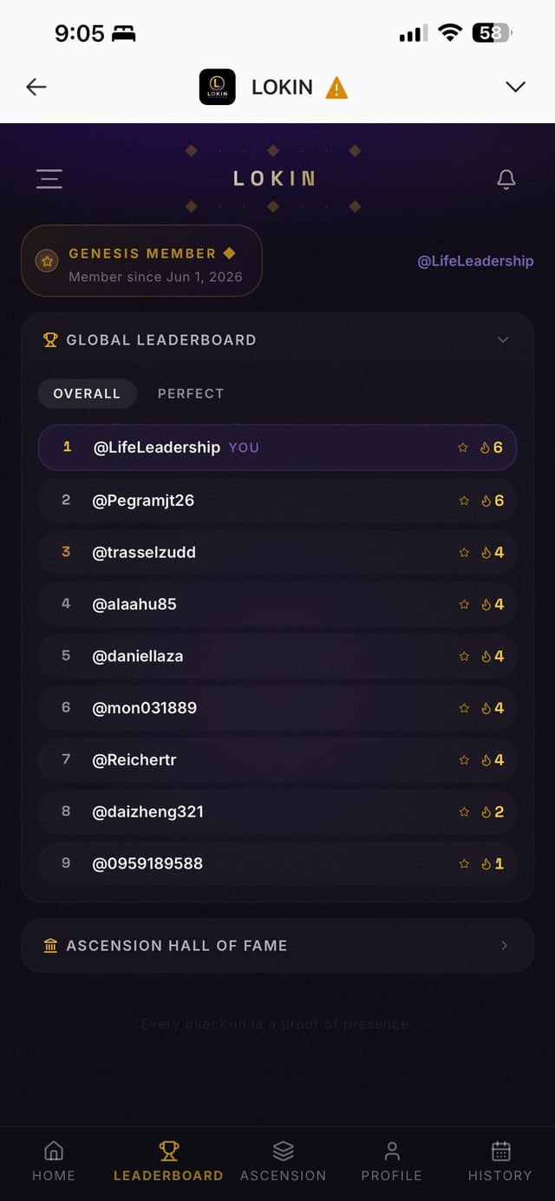Expand the Ascension Hall of Fame arrow
Screen dimensions: 555x1201
tap(505, 946)
